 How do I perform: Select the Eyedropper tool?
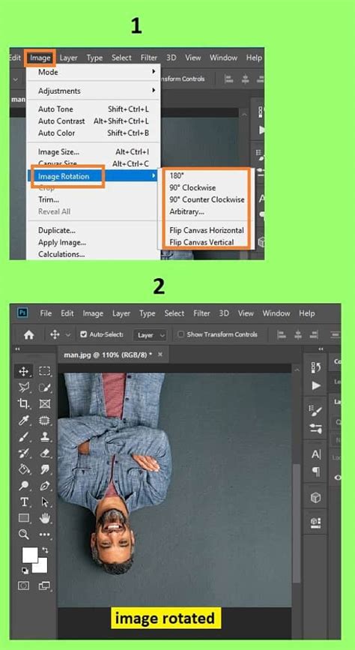[x=24, y=421]
